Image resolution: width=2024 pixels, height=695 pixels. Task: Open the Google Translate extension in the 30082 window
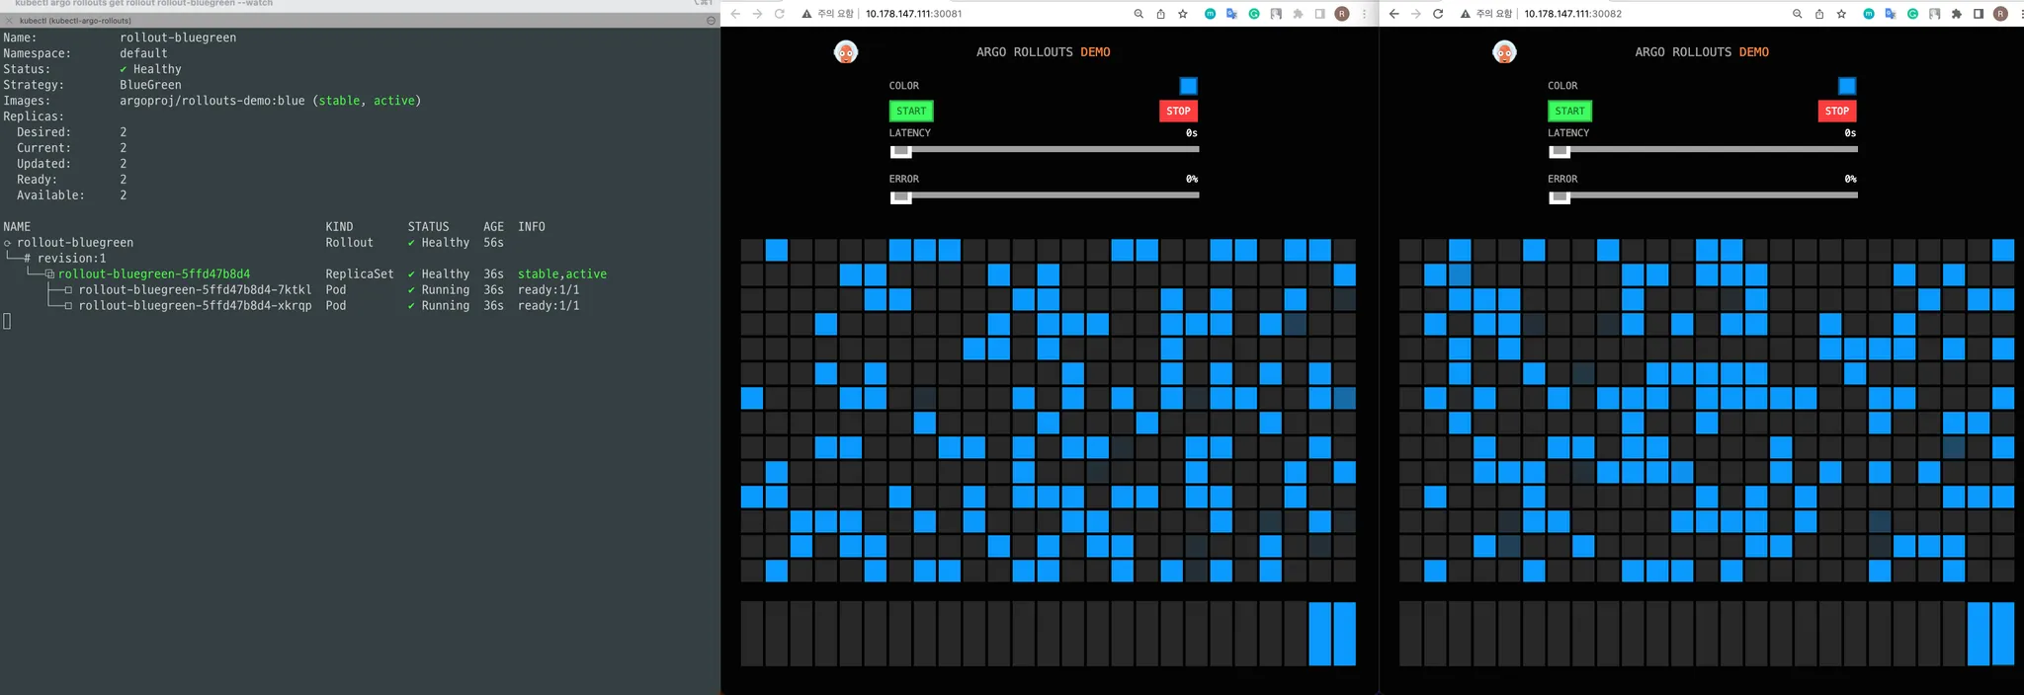[1891, 14]
